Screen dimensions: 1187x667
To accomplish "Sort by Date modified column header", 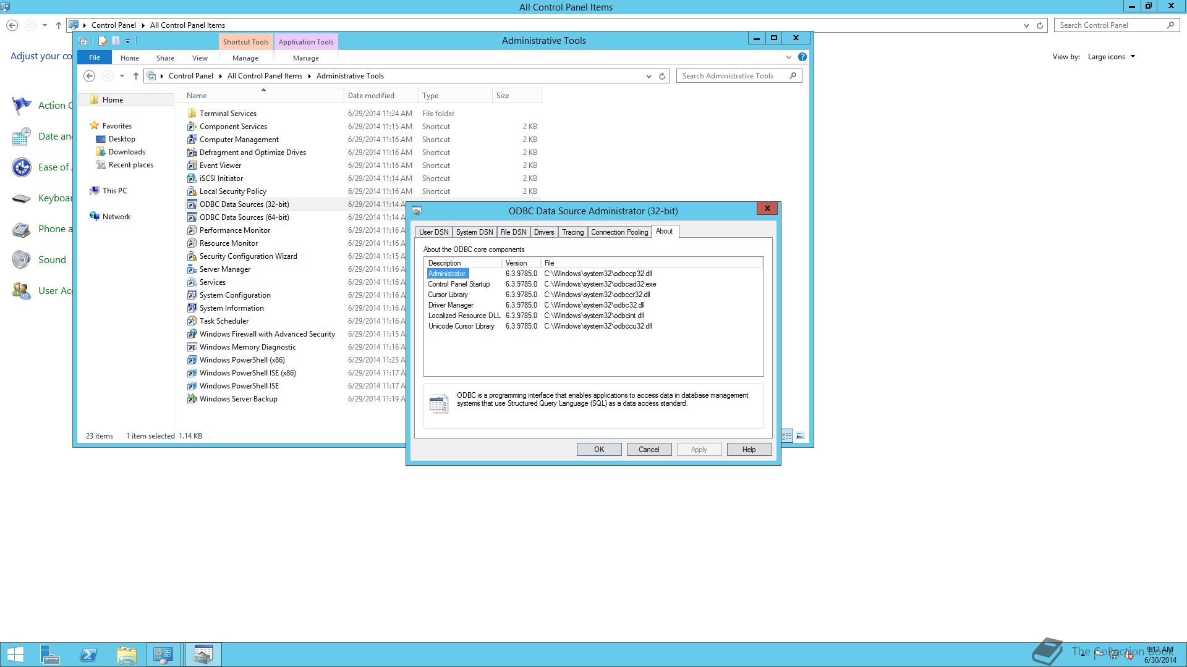I will [381, 95].
